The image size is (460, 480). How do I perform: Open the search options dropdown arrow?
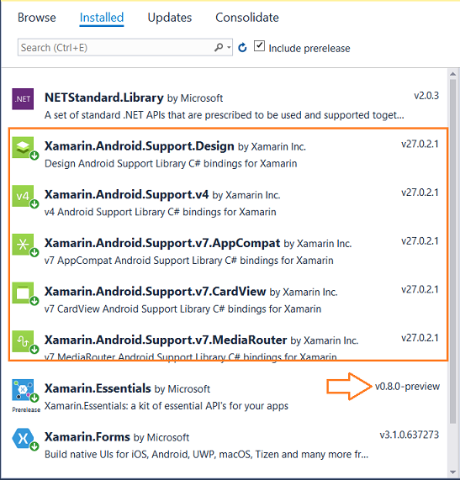pos(229,47)
